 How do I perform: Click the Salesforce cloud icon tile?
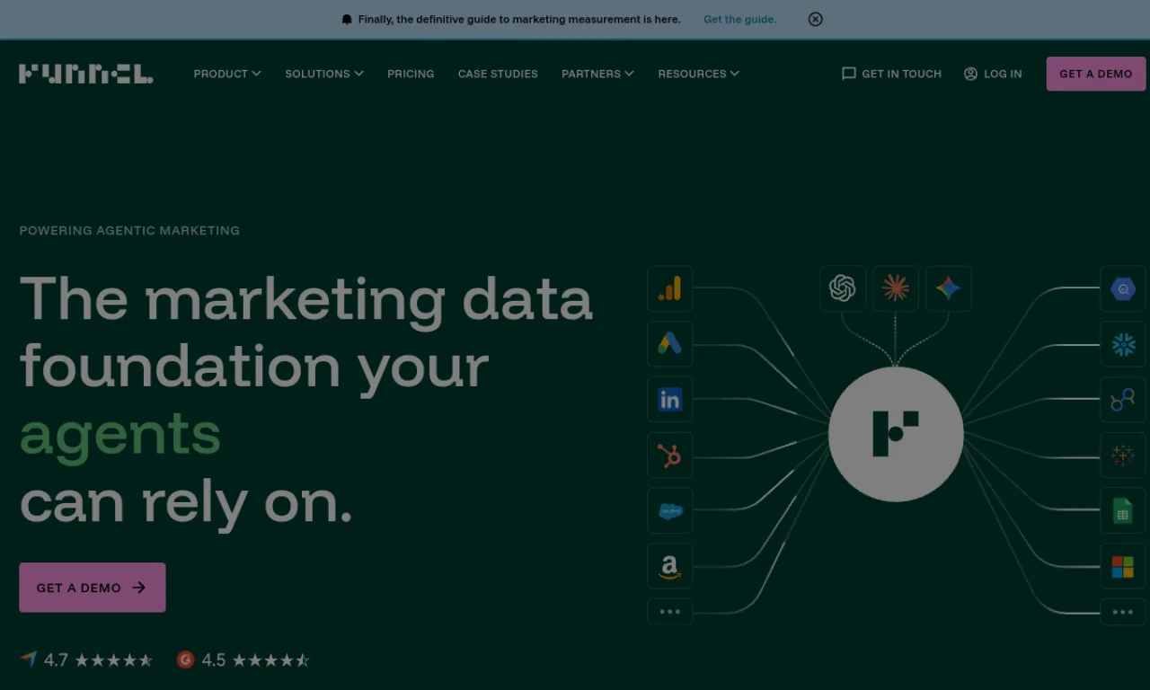(x=669, y=511)
